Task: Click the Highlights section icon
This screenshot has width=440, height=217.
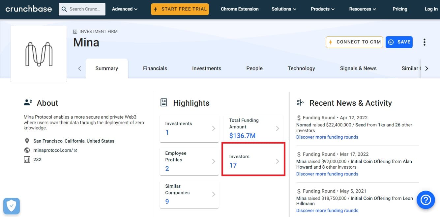Action: [x=164, y=102]
